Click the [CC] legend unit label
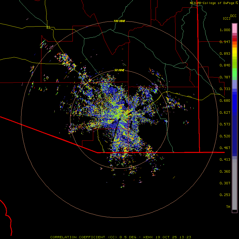 tap(227, 18)
